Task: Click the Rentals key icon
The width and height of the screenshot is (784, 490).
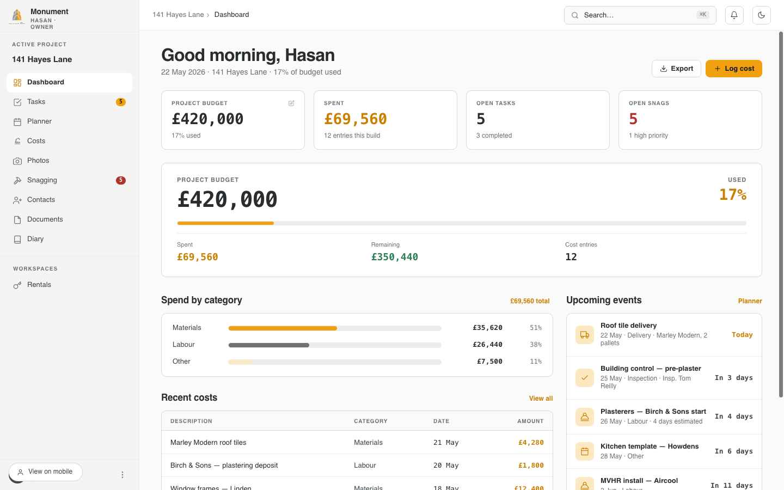Action: point(17,285)
